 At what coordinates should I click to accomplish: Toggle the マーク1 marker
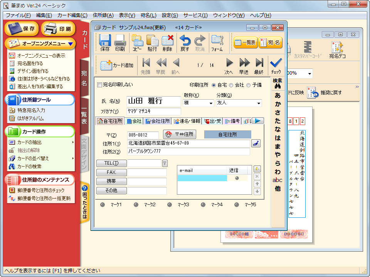point(103,205)
